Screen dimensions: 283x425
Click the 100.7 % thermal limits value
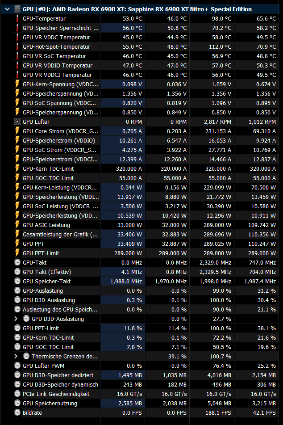tap(221, 356)
